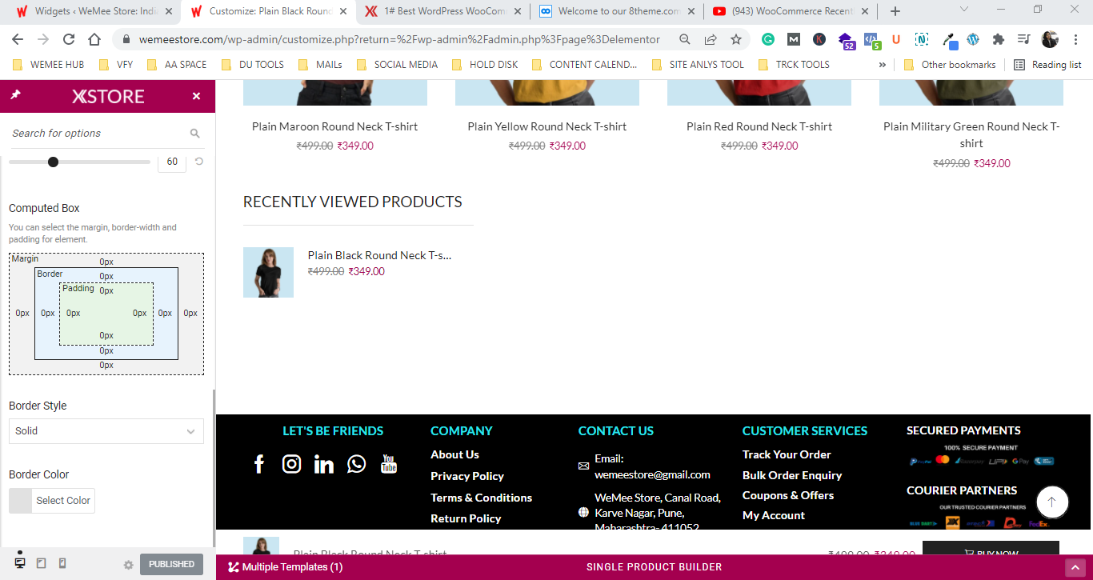Open the Reading list
Viewport: 1093px width, 580px height.
point(1047,65)
